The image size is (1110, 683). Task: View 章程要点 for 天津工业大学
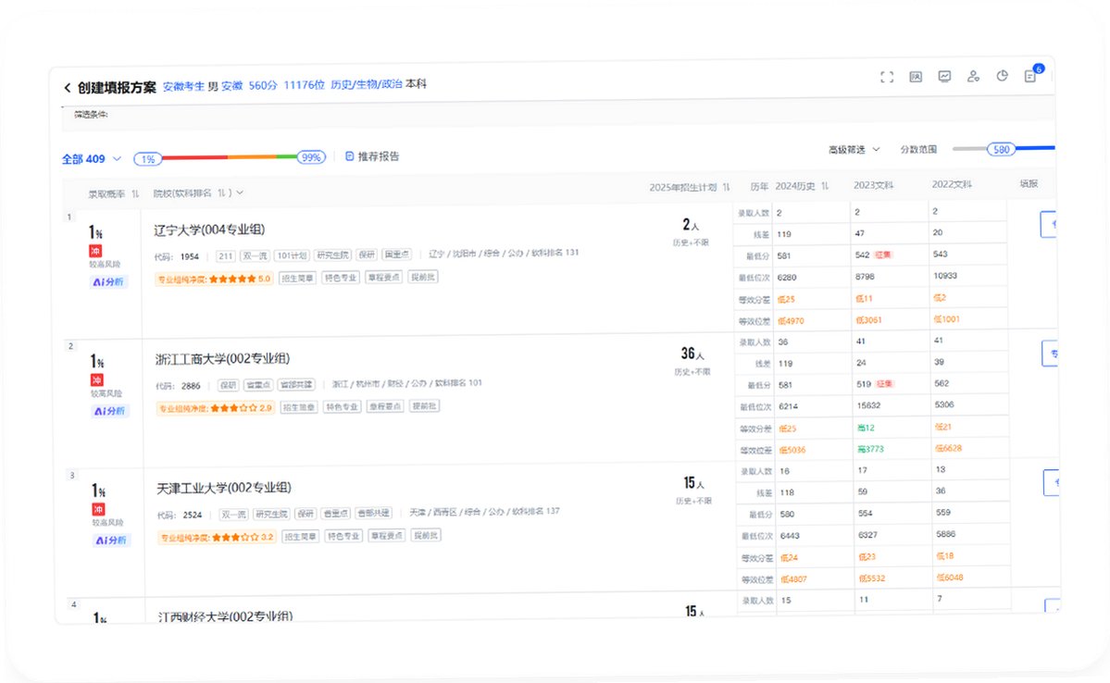pyautogui.click(x=387, y=536)
